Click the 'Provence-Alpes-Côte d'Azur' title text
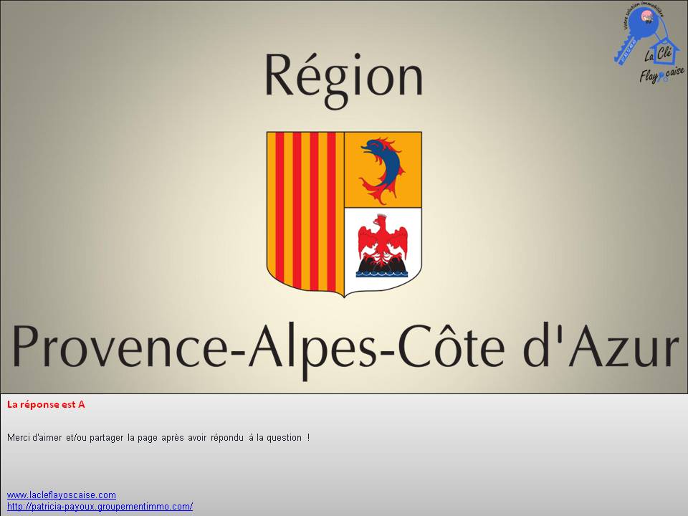 click(x=345, y=350)
